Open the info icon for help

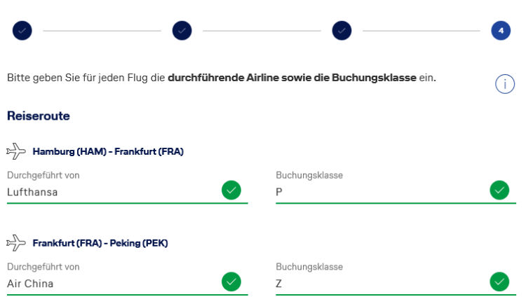pyautogui.click(x=504, y=84)
